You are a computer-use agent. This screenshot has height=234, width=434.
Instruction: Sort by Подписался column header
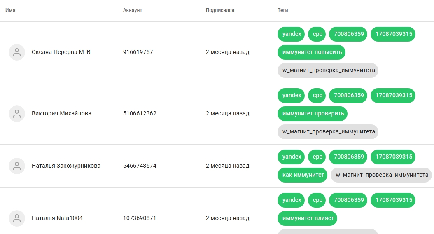coord(220,10)
